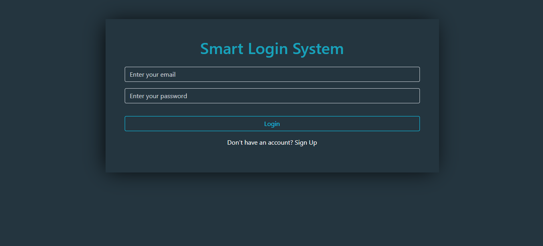Click the Login label inside the button
543x246 pixels.
[x=272, y=124]
